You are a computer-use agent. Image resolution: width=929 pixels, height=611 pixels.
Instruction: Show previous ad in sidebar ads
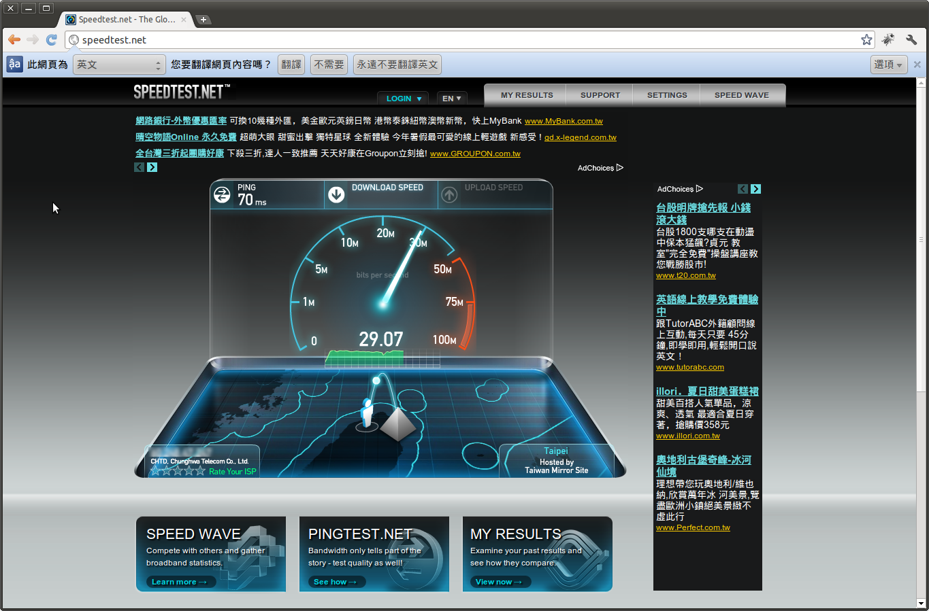[743, 189]
